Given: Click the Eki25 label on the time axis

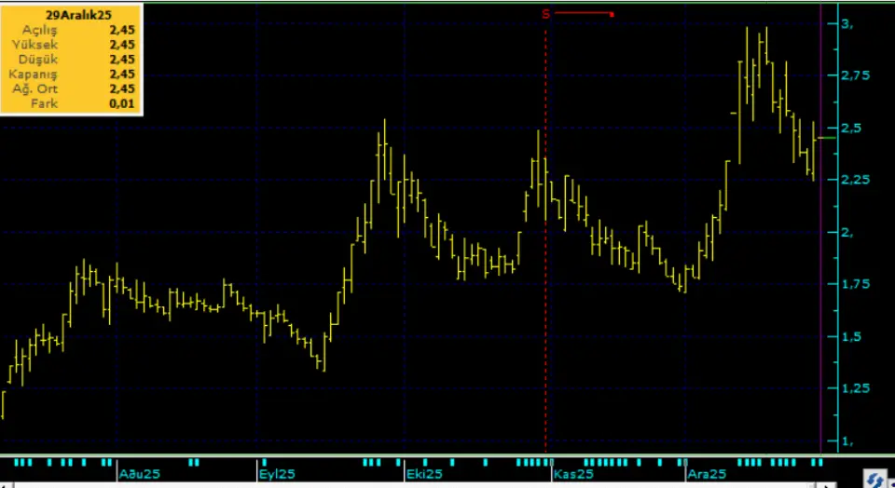Looking at the screenshot, I should [425, 474].
